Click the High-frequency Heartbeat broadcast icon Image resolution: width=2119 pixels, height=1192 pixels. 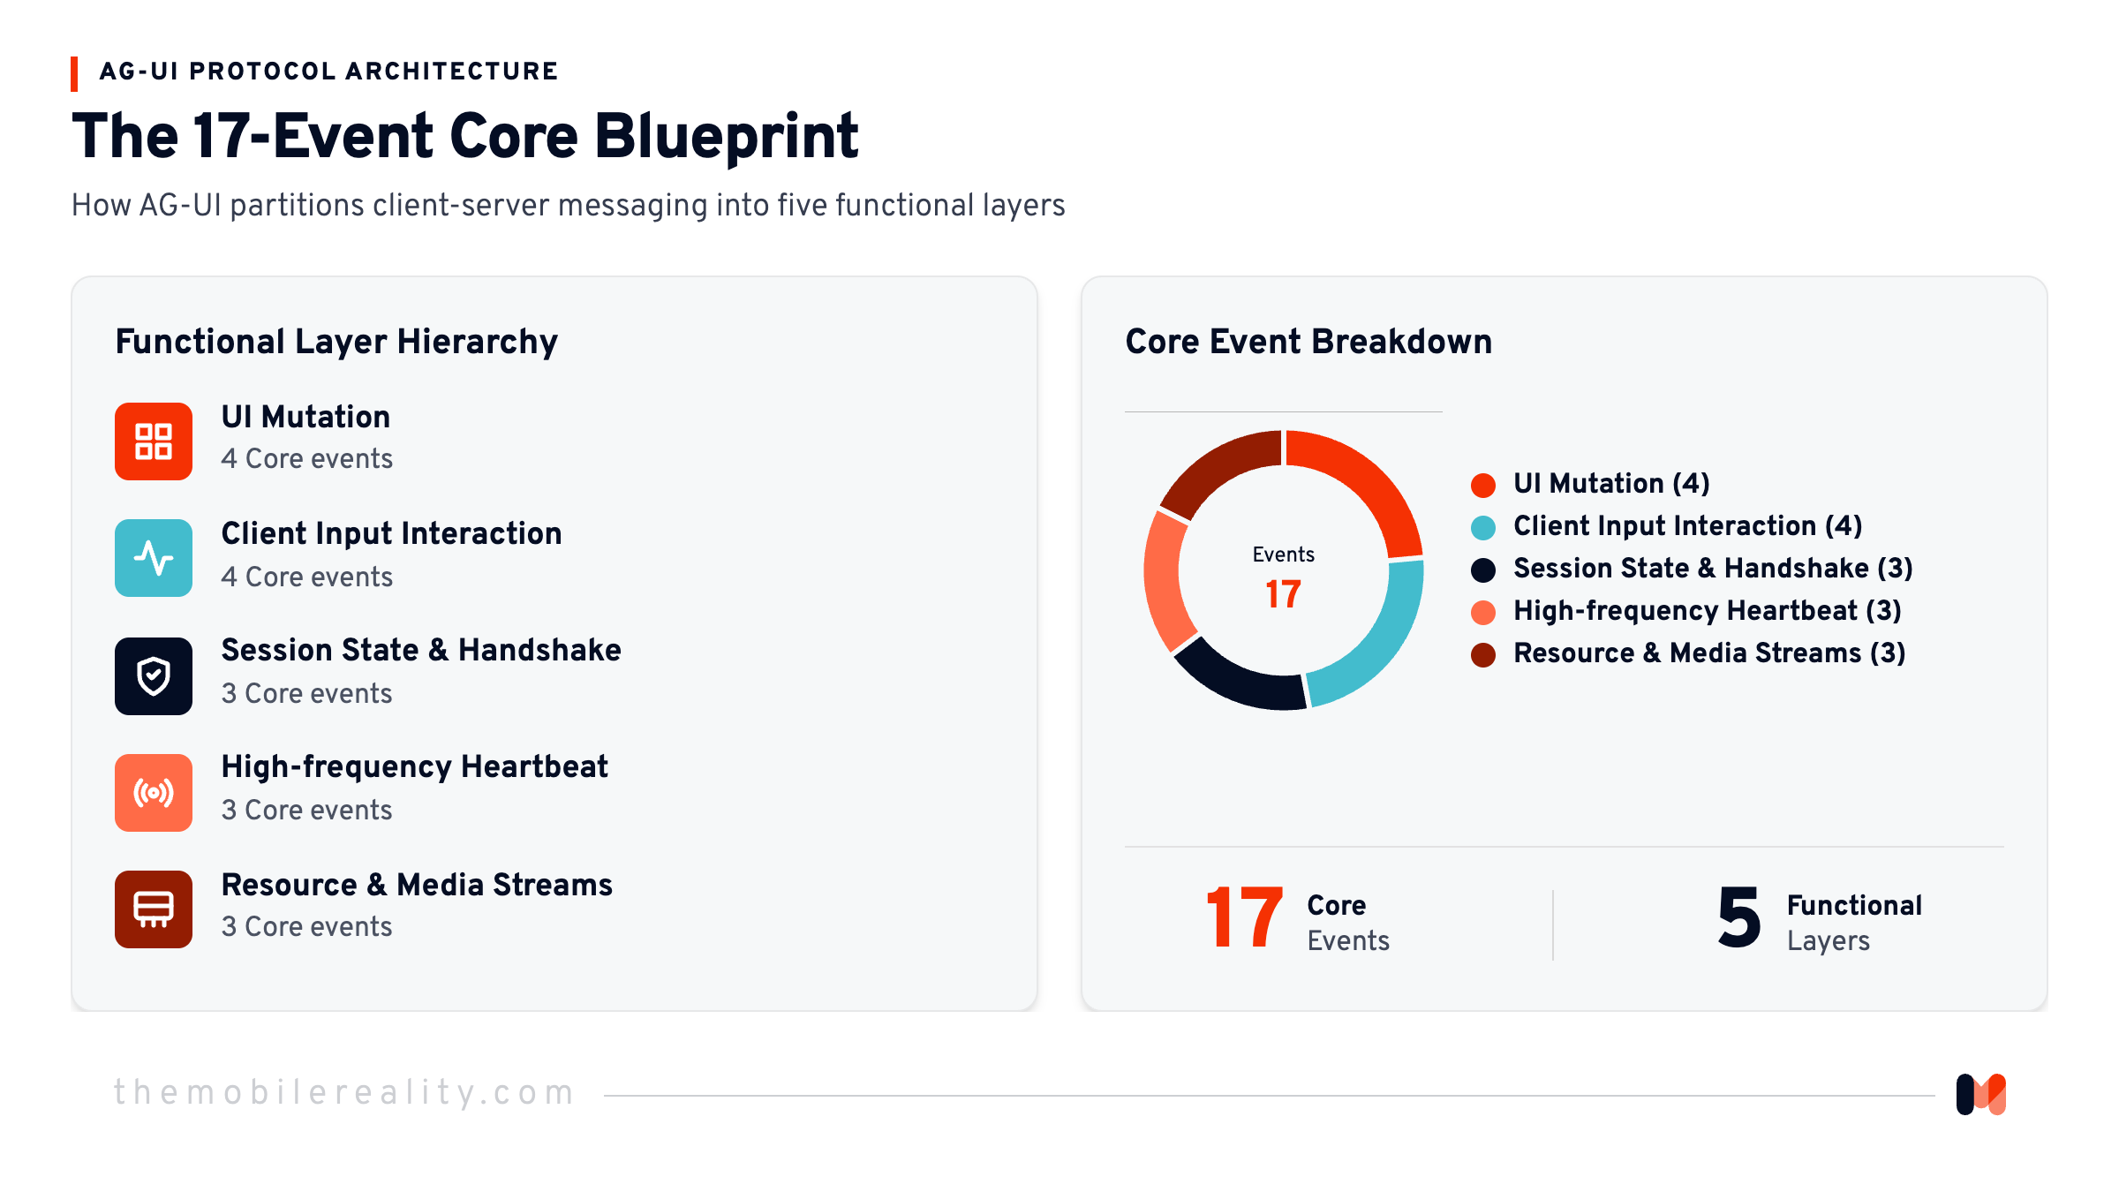154,793
